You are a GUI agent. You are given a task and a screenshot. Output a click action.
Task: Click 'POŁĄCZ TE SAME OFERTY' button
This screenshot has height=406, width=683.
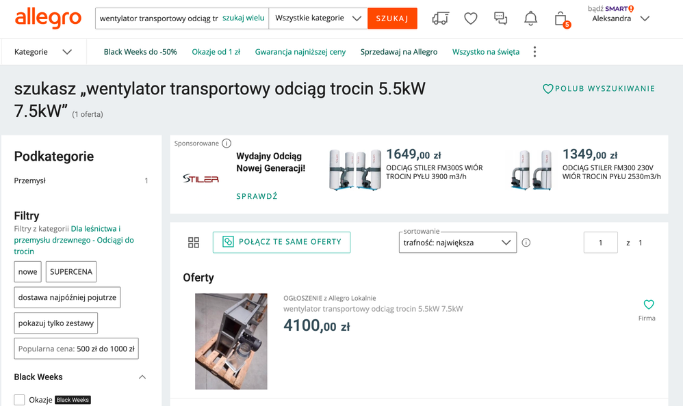[x=281, y=243]
